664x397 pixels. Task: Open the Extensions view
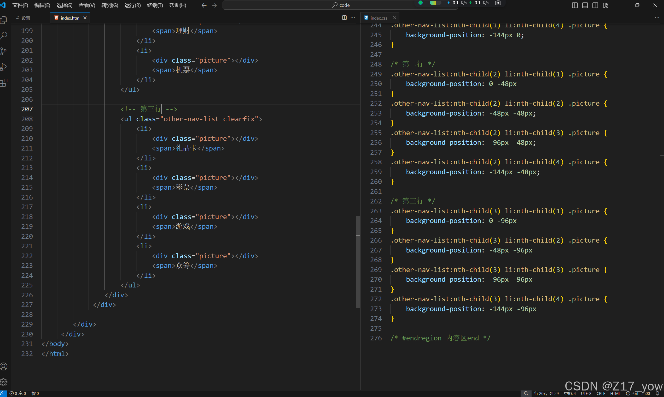(4, 83)
